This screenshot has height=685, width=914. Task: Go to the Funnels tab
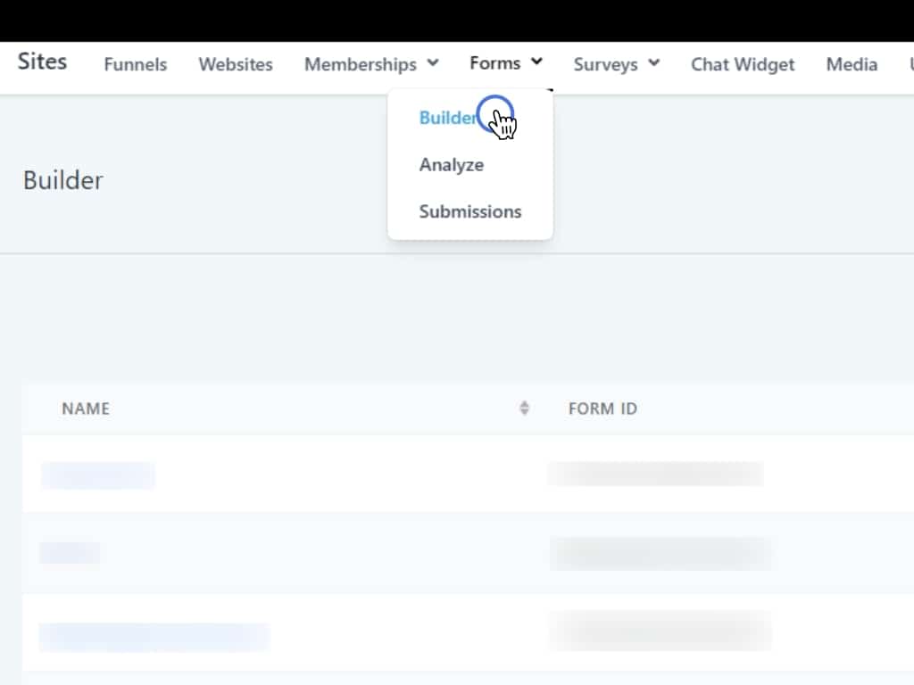(136, 64)
